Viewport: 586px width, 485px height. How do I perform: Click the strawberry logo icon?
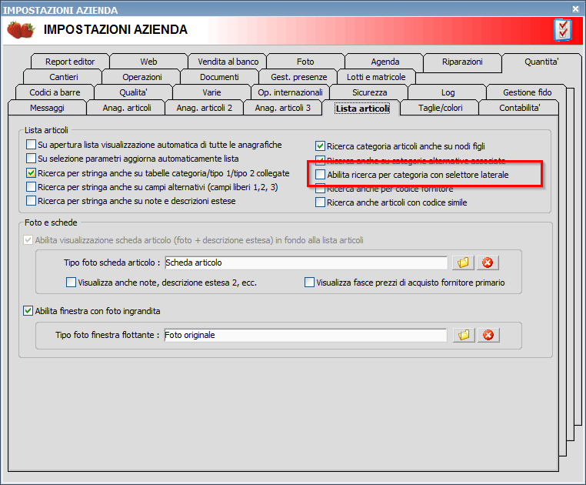21,30
